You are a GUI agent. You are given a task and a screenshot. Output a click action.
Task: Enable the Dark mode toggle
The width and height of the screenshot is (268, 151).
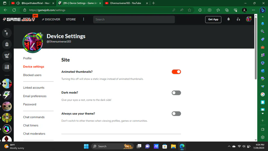pyautogui.click(x=176, y=93)
